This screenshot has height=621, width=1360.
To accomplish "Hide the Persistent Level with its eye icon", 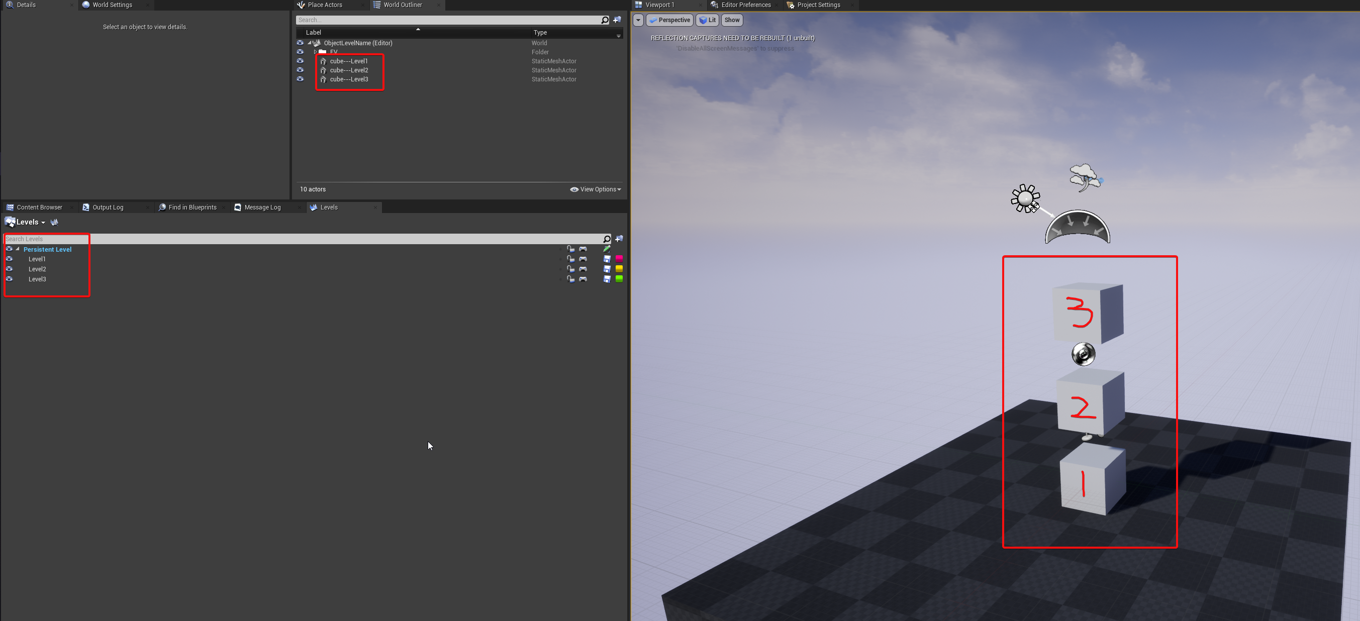I will (x=9, y=249).
